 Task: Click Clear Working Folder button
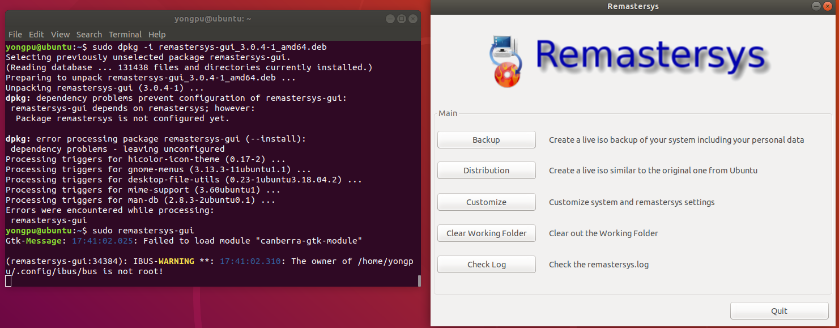[x=486, y=233]
